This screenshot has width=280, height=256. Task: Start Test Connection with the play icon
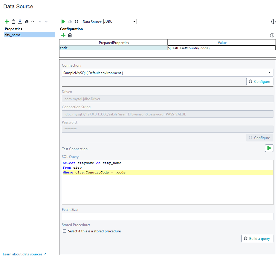(x=269, y=148)
